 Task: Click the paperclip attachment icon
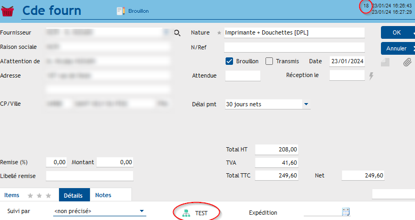[408, 62]
